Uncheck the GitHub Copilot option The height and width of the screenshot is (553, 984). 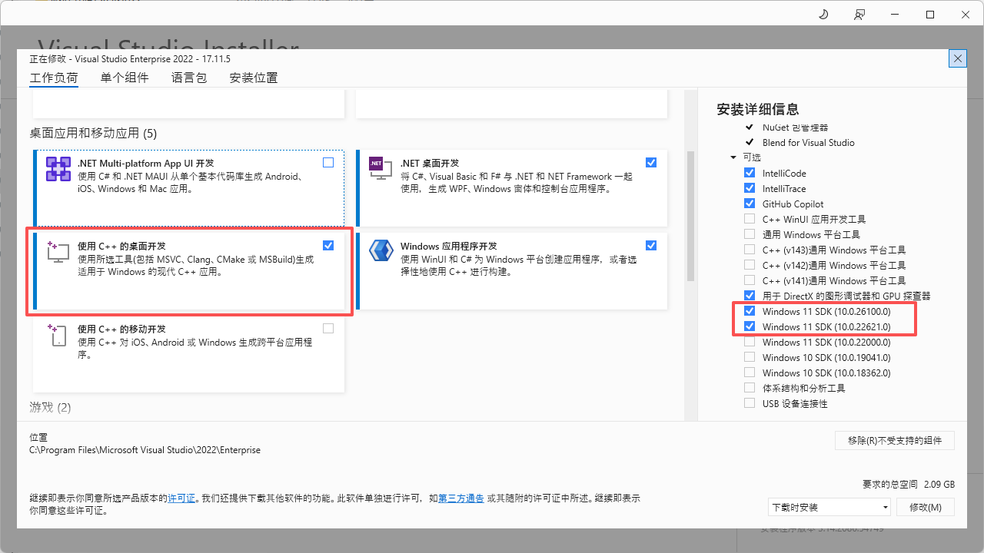click(750, 204)
